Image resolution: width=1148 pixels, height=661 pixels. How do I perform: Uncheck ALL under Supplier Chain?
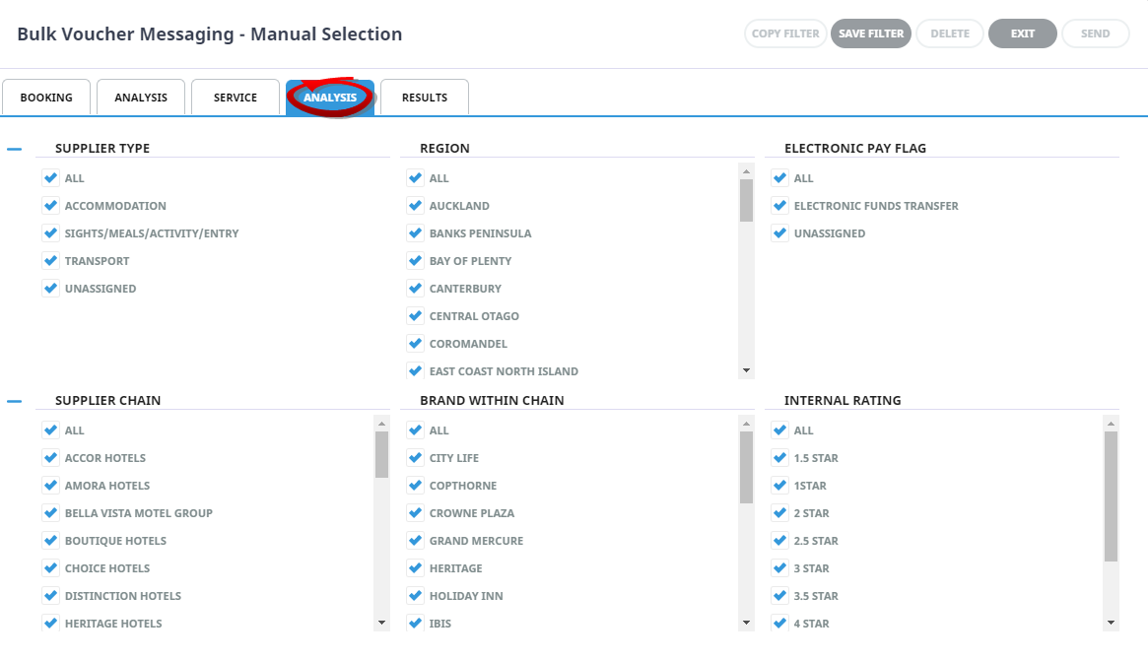(50, 430)
